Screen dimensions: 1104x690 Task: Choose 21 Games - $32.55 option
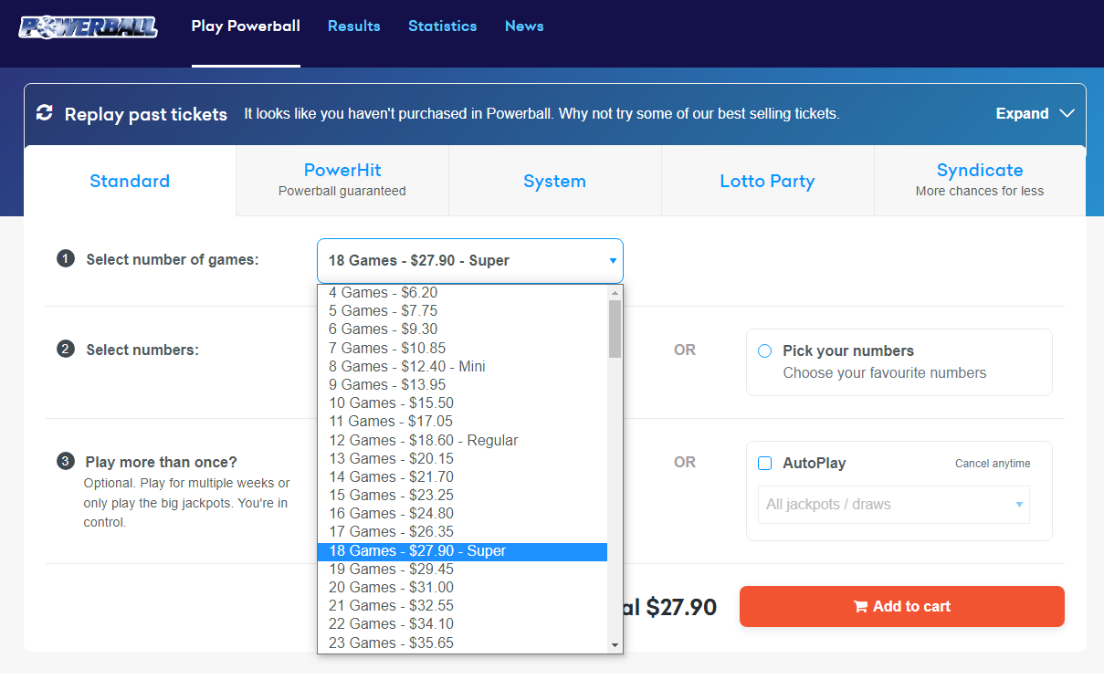(462, 605)
